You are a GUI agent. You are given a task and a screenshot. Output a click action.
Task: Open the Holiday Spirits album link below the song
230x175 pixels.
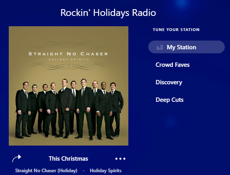click(x=106, y=171)
